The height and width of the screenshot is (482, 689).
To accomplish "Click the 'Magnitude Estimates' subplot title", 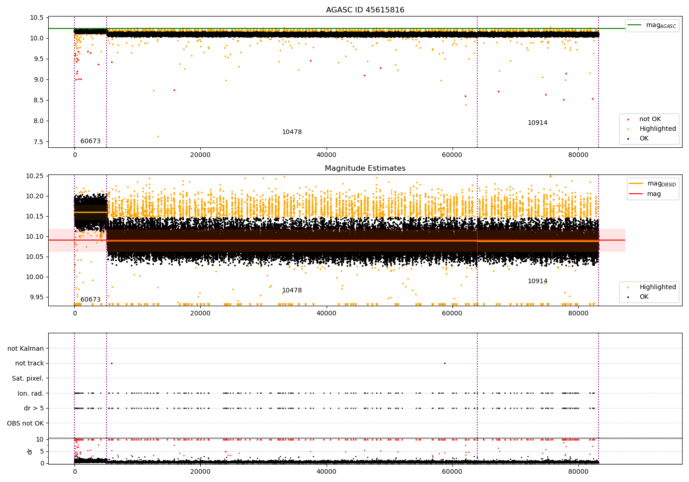I will tap(365, 168).
